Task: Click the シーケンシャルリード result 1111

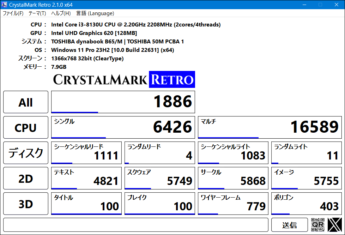Action: [x=86, y=153]
